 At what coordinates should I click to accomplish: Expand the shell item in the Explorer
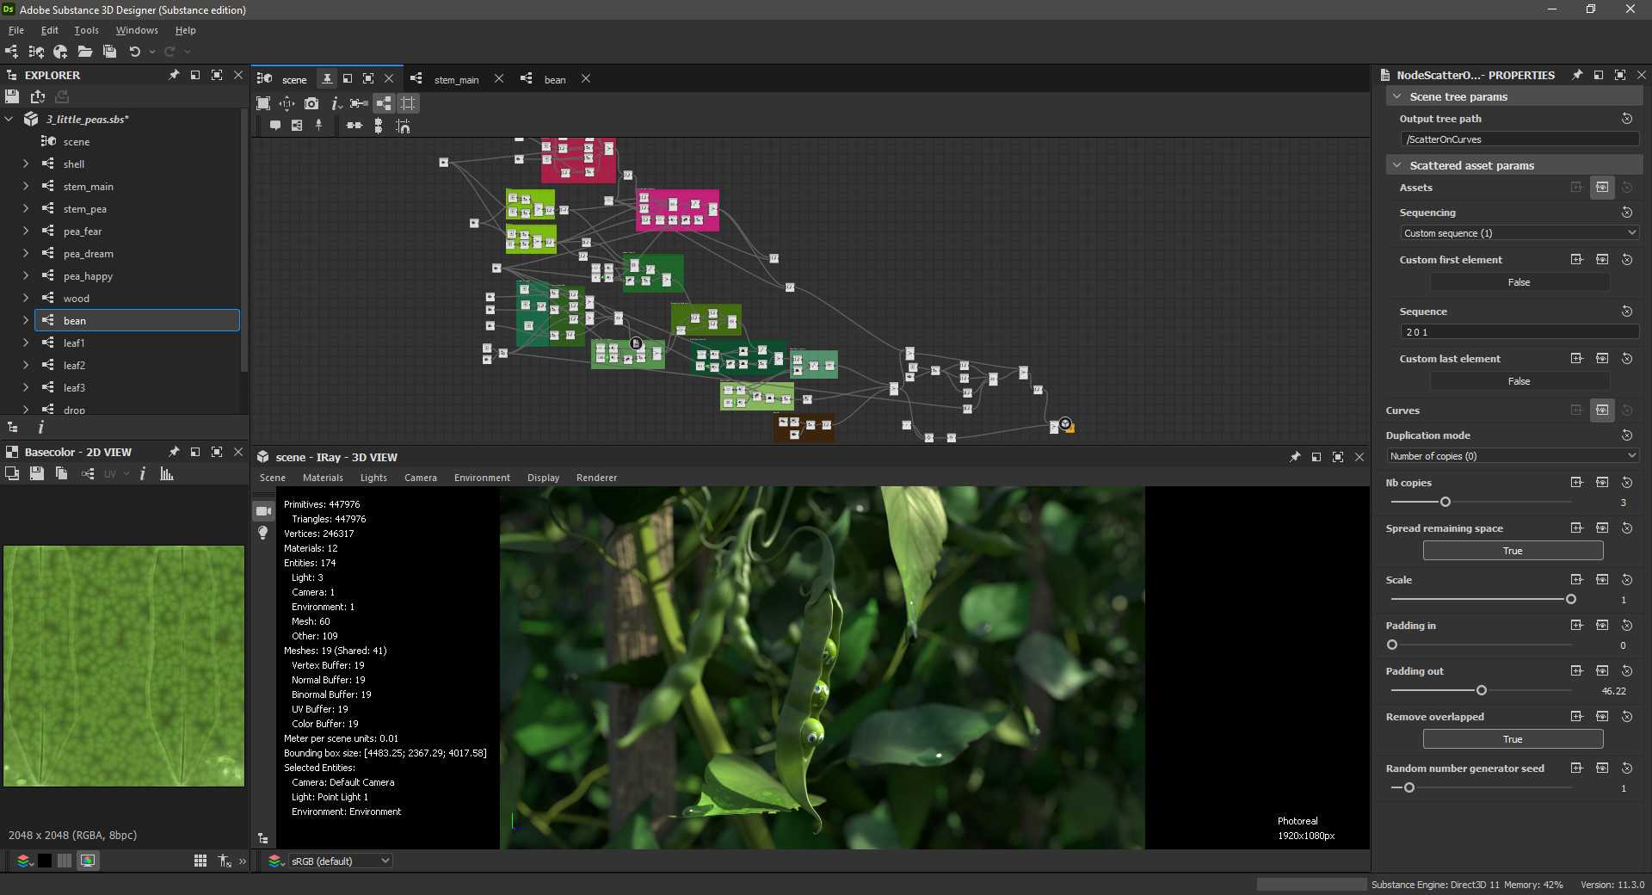(25, 164)
